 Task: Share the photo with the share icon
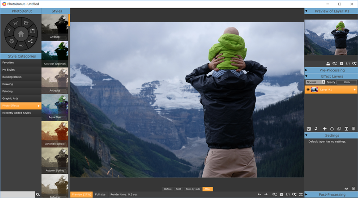pyautogui.click(x=30, y=41)
